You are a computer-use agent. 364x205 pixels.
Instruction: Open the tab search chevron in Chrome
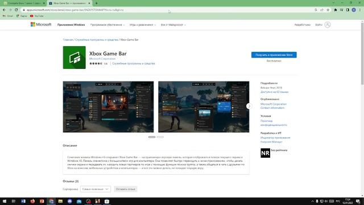(333, 3)
